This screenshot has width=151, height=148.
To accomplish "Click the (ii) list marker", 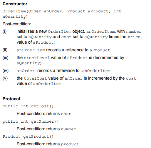I will tap(5, 50).
